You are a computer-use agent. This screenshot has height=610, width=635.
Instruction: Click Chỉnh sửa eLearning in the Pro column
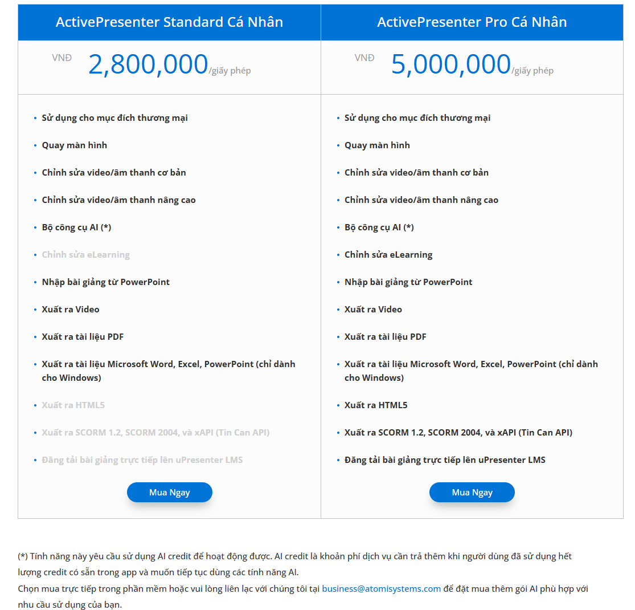pos(388,255)
